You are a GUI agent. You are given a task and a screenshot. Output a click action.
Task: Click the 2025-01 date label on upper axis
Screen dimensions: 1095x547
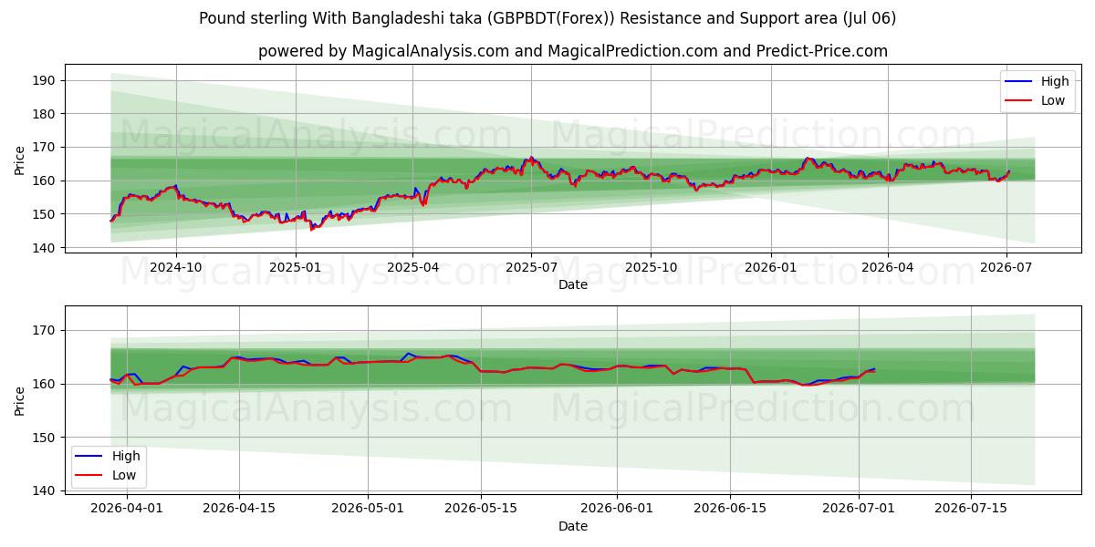tap(296, 268)
